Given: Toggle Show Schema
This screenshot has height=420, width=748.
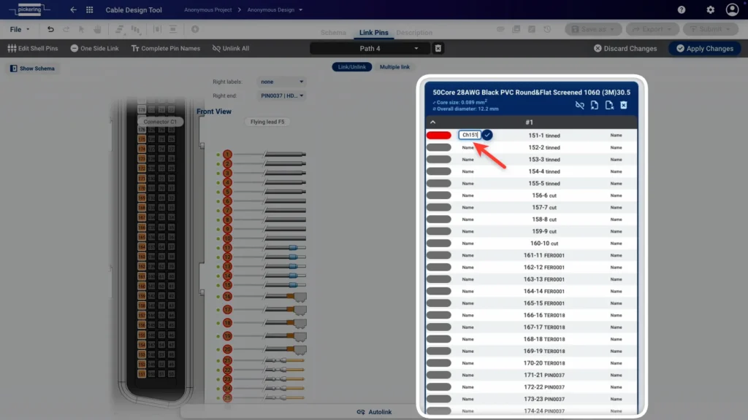Looking at the screenshot, I should coord(32,69).
